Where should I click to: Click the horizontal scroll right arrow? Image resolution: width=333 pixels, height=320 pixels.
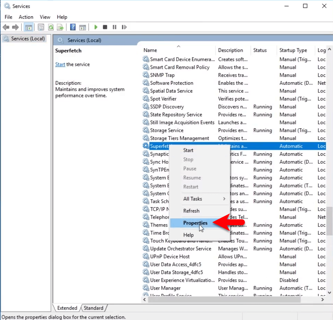pos(322,300)
